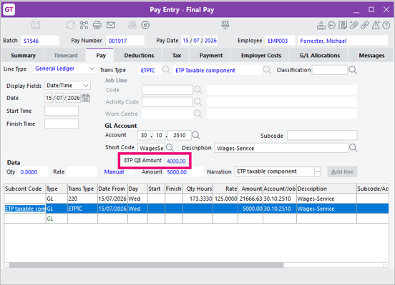
Task: Search Trans Type description with magnifier
Action: 267,70
